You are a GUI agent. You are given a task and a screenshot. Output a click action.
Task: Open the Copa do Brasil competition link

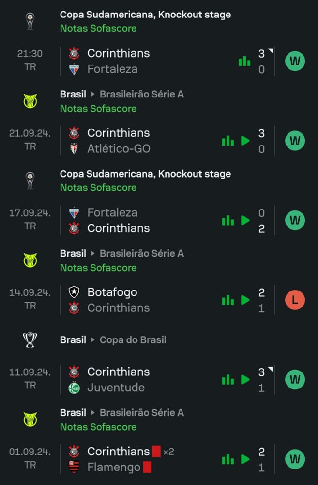pyautogui.click(x=133, y=339)
